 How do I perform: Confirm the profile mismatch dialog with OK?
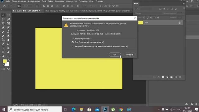pyautogui.click(x=115, y=55)
